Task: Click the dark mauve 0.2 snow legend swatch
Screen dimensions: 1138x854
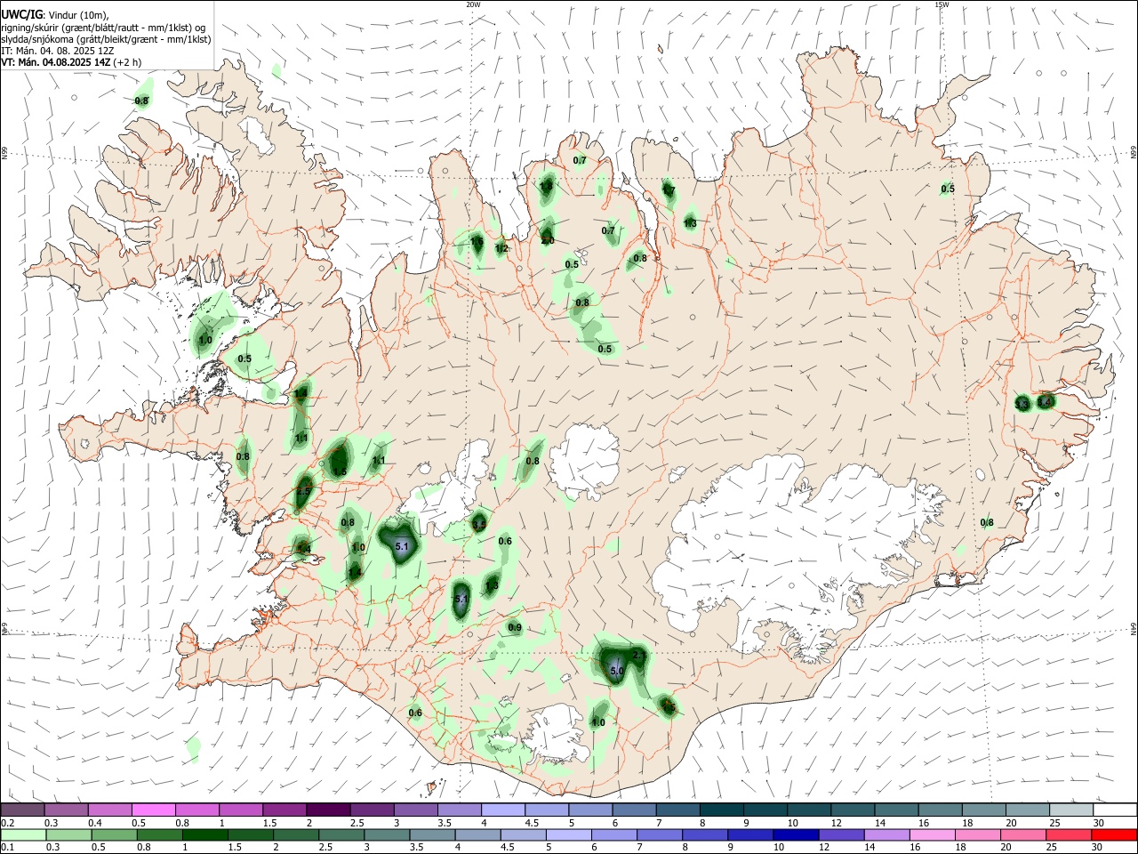Action: coord(22,810)
